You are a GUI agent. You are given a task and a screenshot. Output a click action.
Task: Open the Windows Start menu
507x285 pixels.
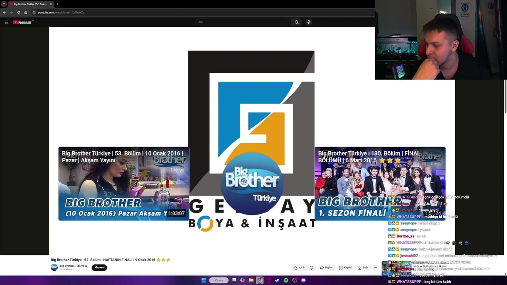(204, 280)
